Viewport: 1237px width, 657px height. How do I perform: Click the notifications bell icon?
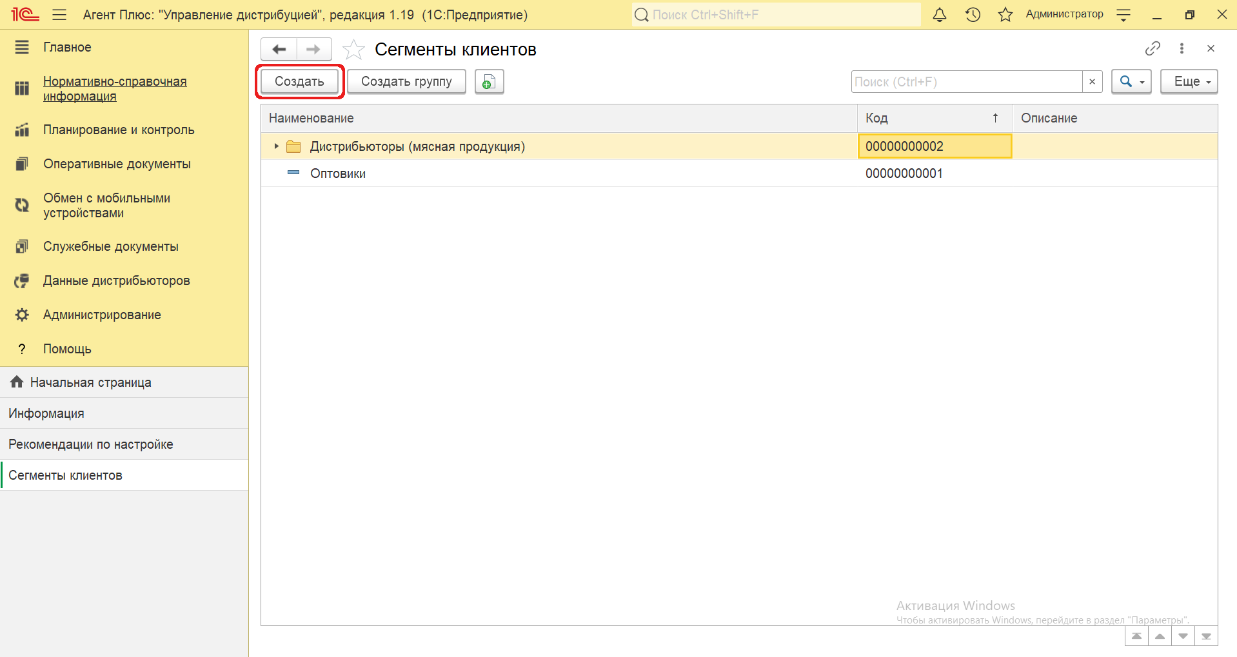[x=940, y=15]
